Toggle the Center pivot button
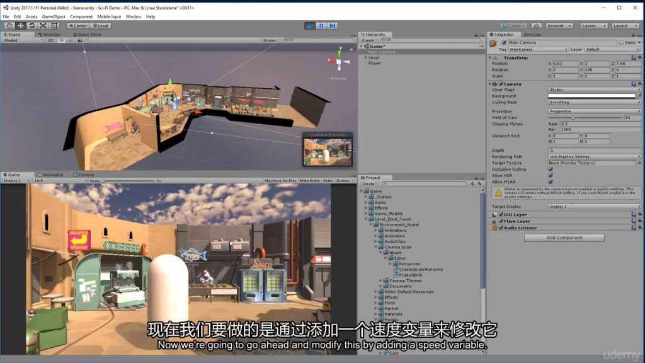The width and height of the screenshot is (645, 363). pyautogui.click(x=77, y=25)
